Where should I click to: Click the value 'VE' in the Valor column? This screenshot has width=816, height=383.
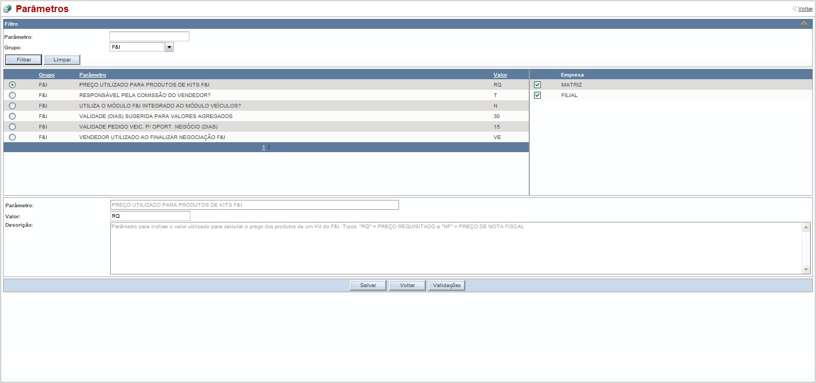click(x=497, y=137)
